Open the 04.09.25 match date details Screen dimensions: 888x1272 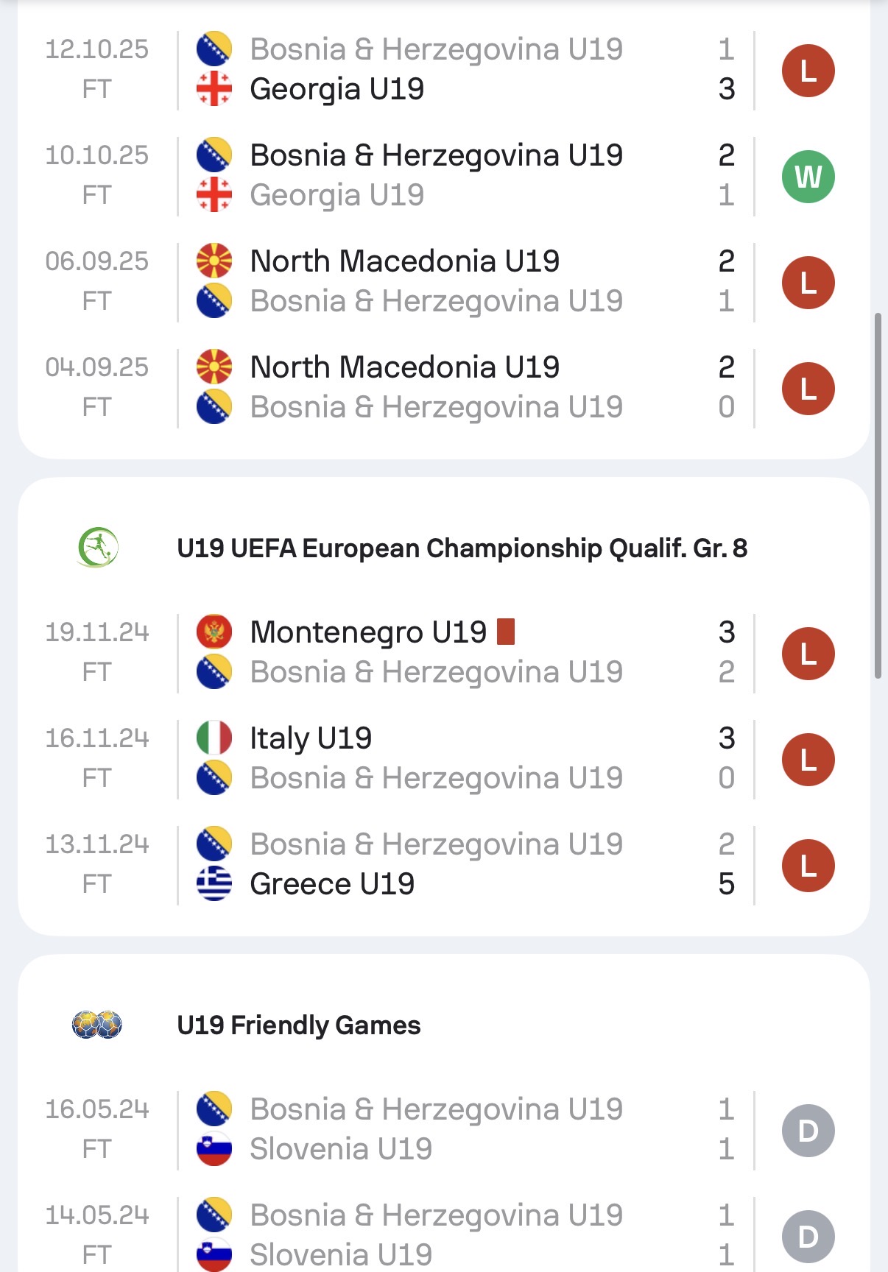coord(96,367)
